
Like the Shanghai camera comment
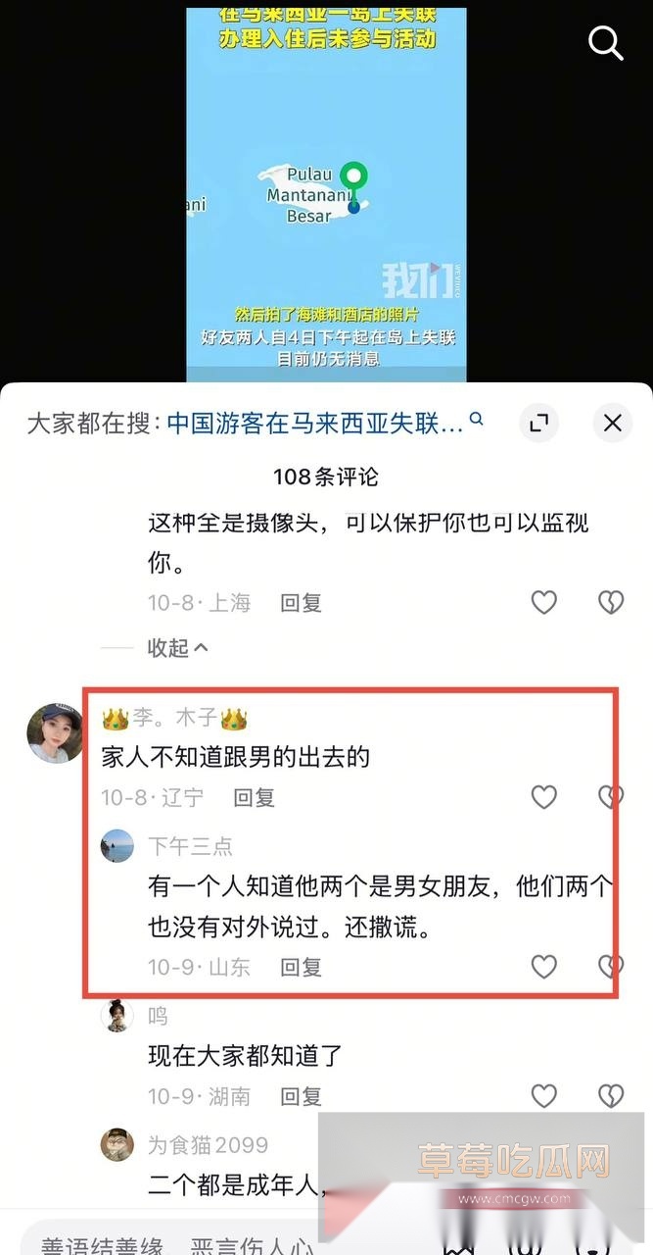point(544,602)
